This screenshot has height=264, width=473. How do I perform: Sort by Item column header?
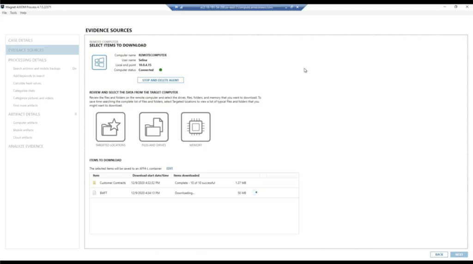tap(96, 175)
